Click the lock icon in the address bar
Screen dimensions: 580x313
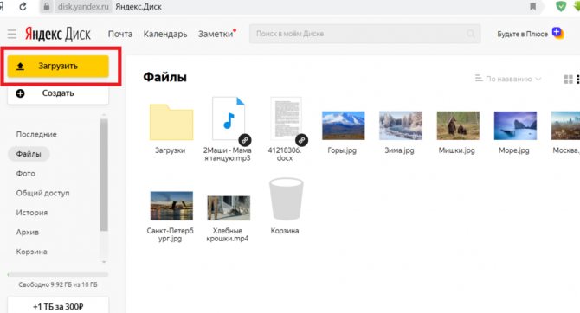(47, 7)
